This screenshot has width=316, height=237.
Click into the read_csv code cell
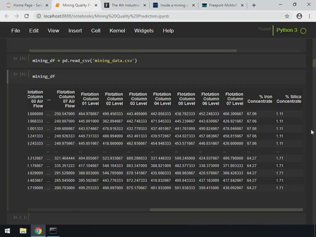(167, 61)
